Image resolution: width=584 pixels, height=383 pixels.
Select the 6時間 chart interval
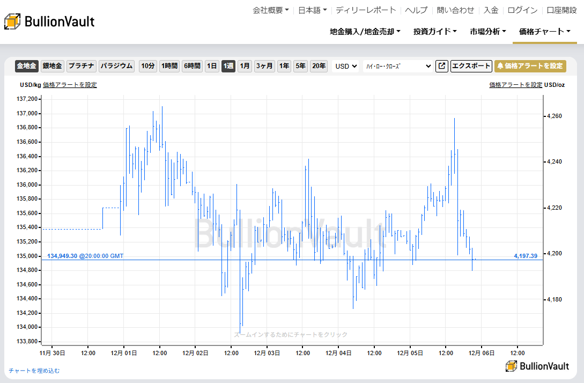pos(191,66)
